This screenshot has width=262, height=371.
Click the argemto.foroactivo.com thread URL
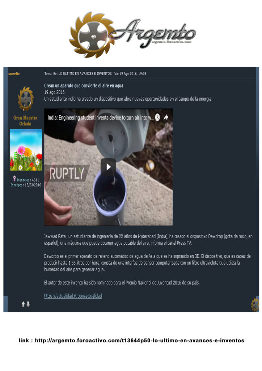pyautogui.click(x=139, y=341)
